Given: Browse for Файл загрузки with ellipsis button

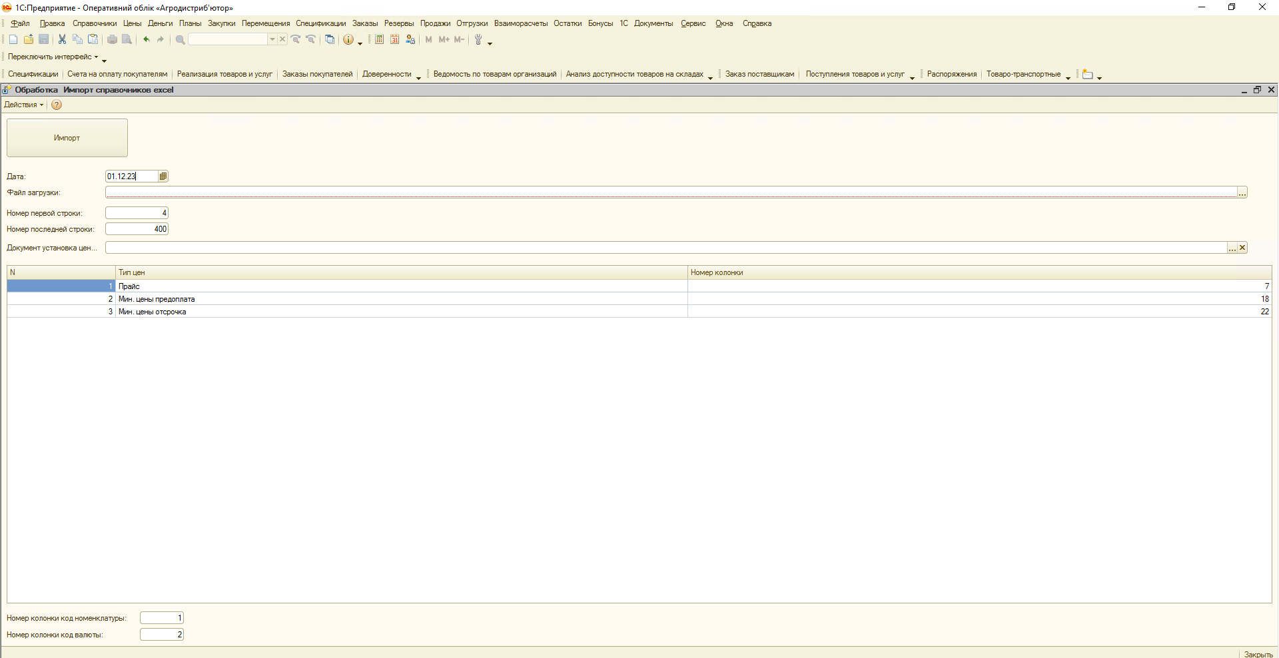Looking at the screenshot, I should point(1242,193).
